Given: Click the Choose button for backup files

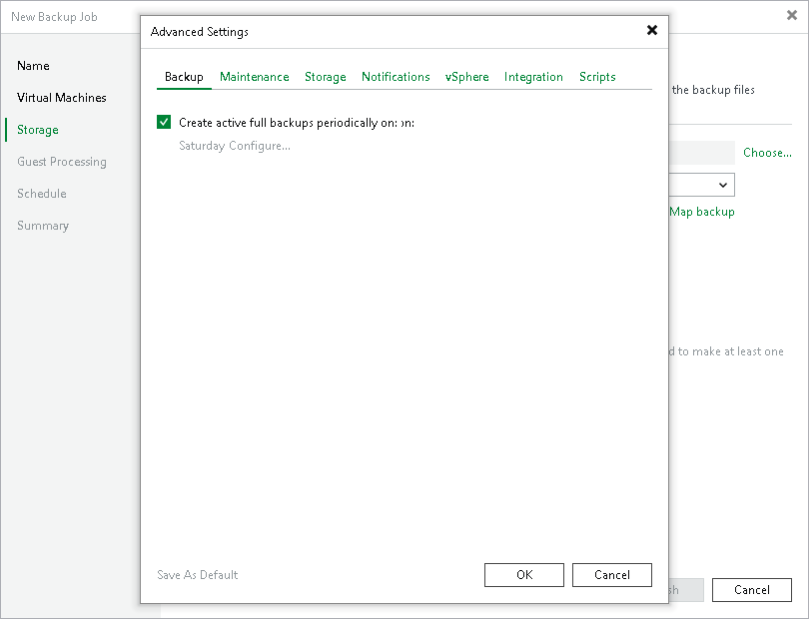Looking at the screenshot, I should coord(767,152).
